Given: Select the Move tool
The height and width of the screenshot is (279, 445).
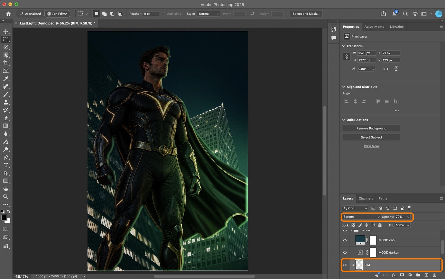Looking at the screenshot, I should click(x=6, y=32).
